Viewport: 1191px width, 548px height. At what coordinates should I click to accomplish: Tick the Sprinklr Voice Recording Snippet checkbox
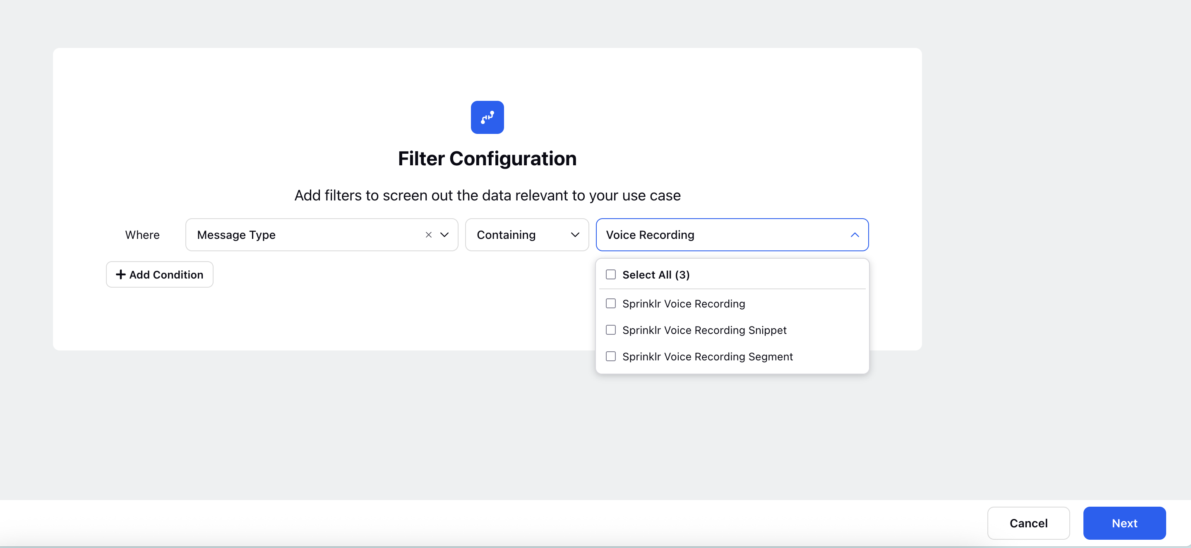[x=610, y=330]
